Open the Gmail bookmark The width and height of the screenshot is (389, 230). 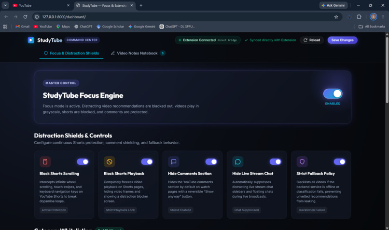tap(22, 27)
